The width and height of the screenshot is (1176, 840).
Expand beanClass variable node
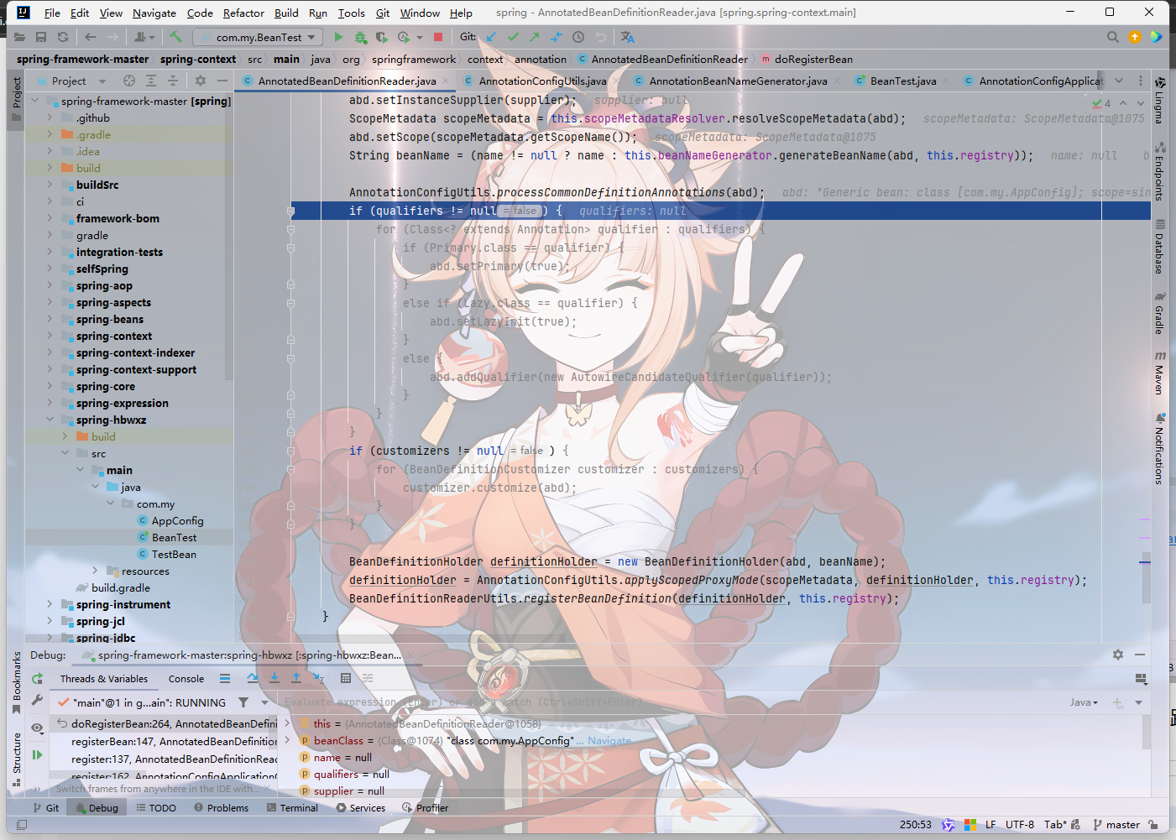(288, 740)
